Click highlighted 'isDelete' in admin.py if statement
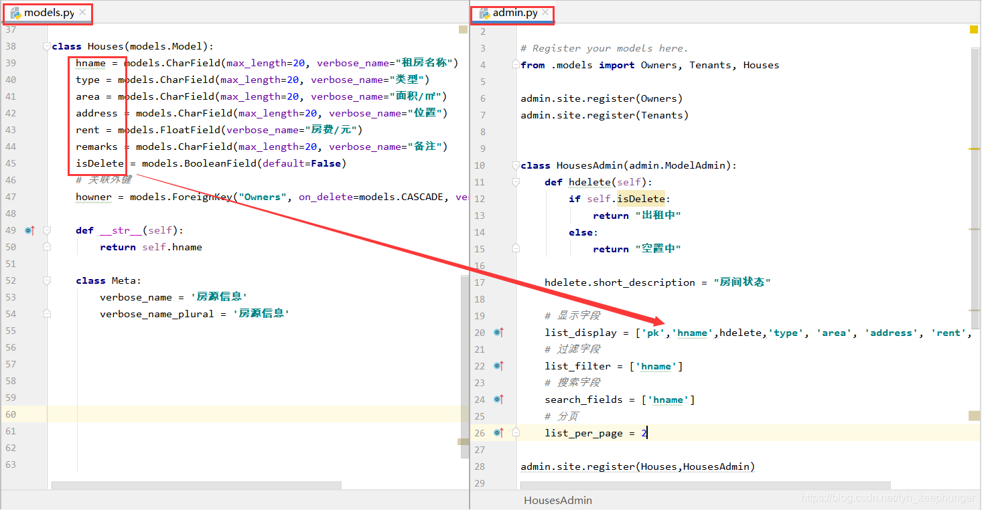Screen dimensions: 982x510 [x=641, y=199]
